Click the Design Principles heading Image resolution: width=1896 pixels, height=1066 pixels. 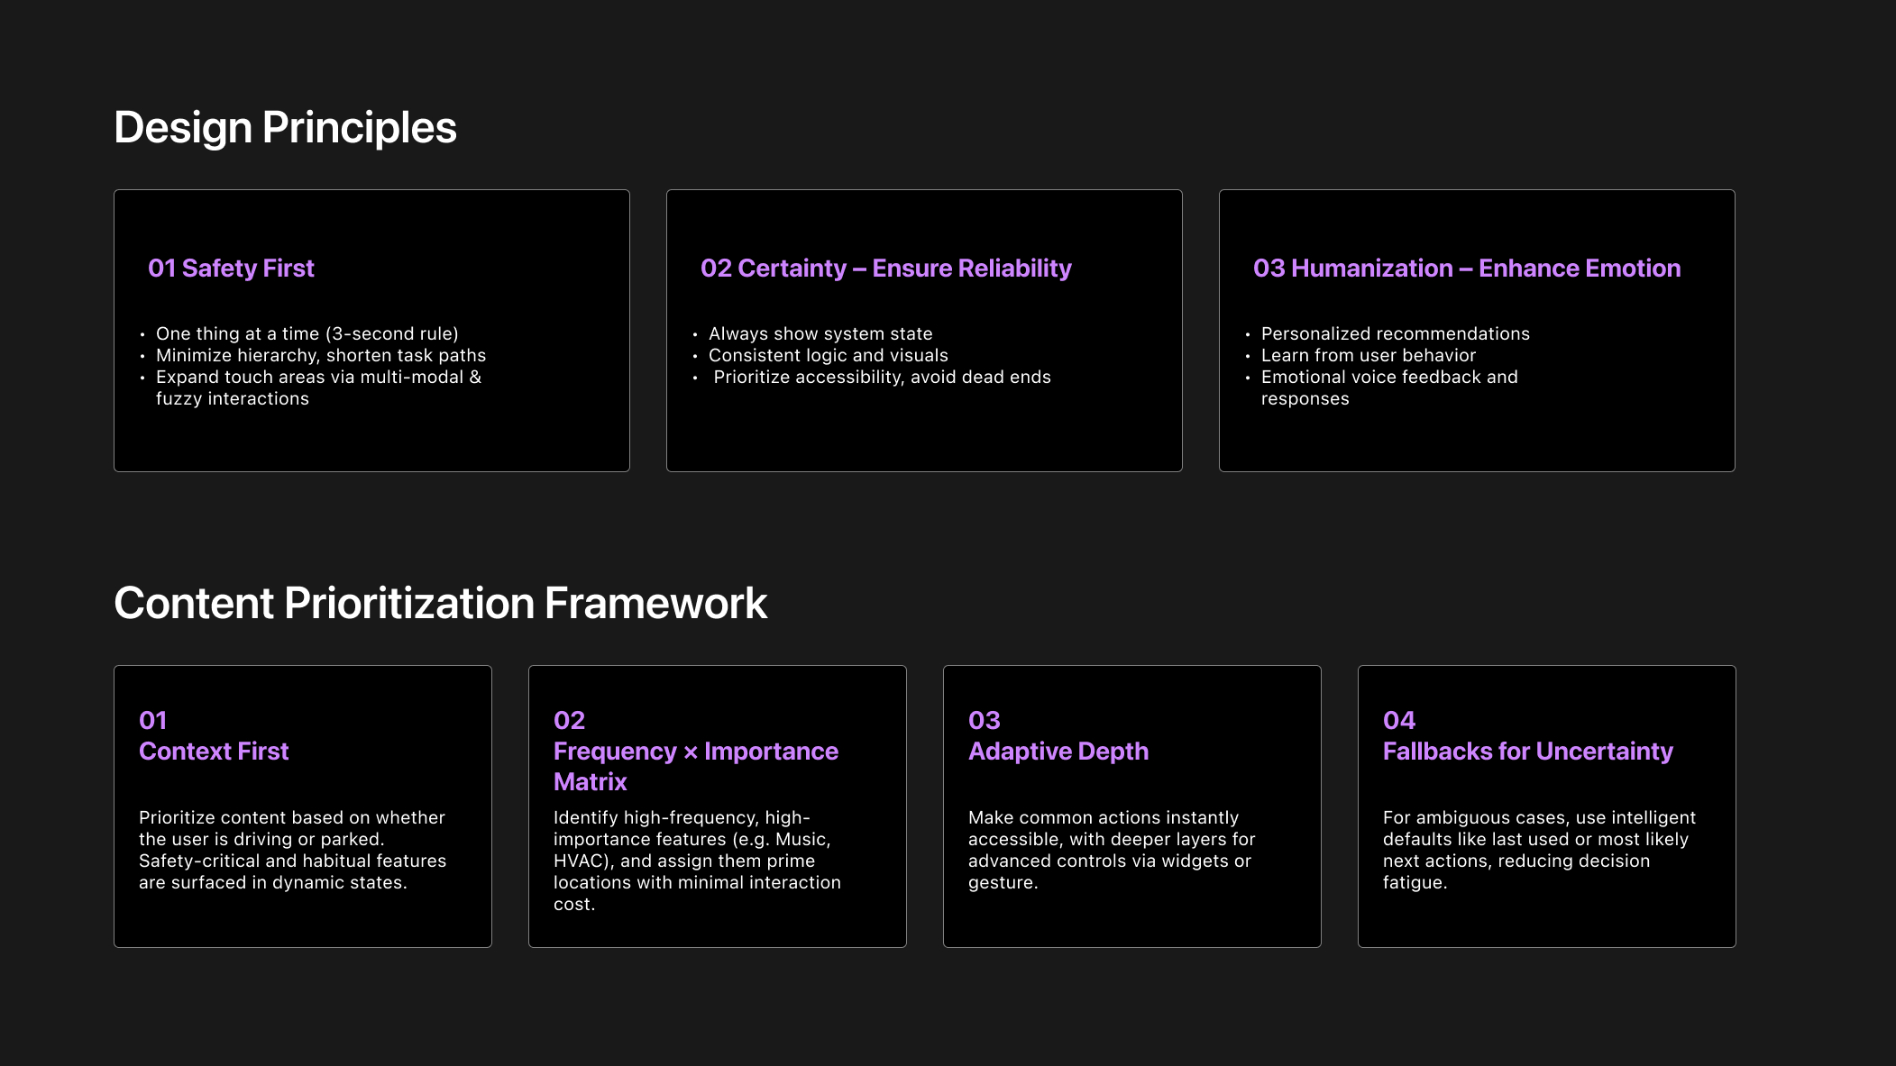click(x=285, y=127)
